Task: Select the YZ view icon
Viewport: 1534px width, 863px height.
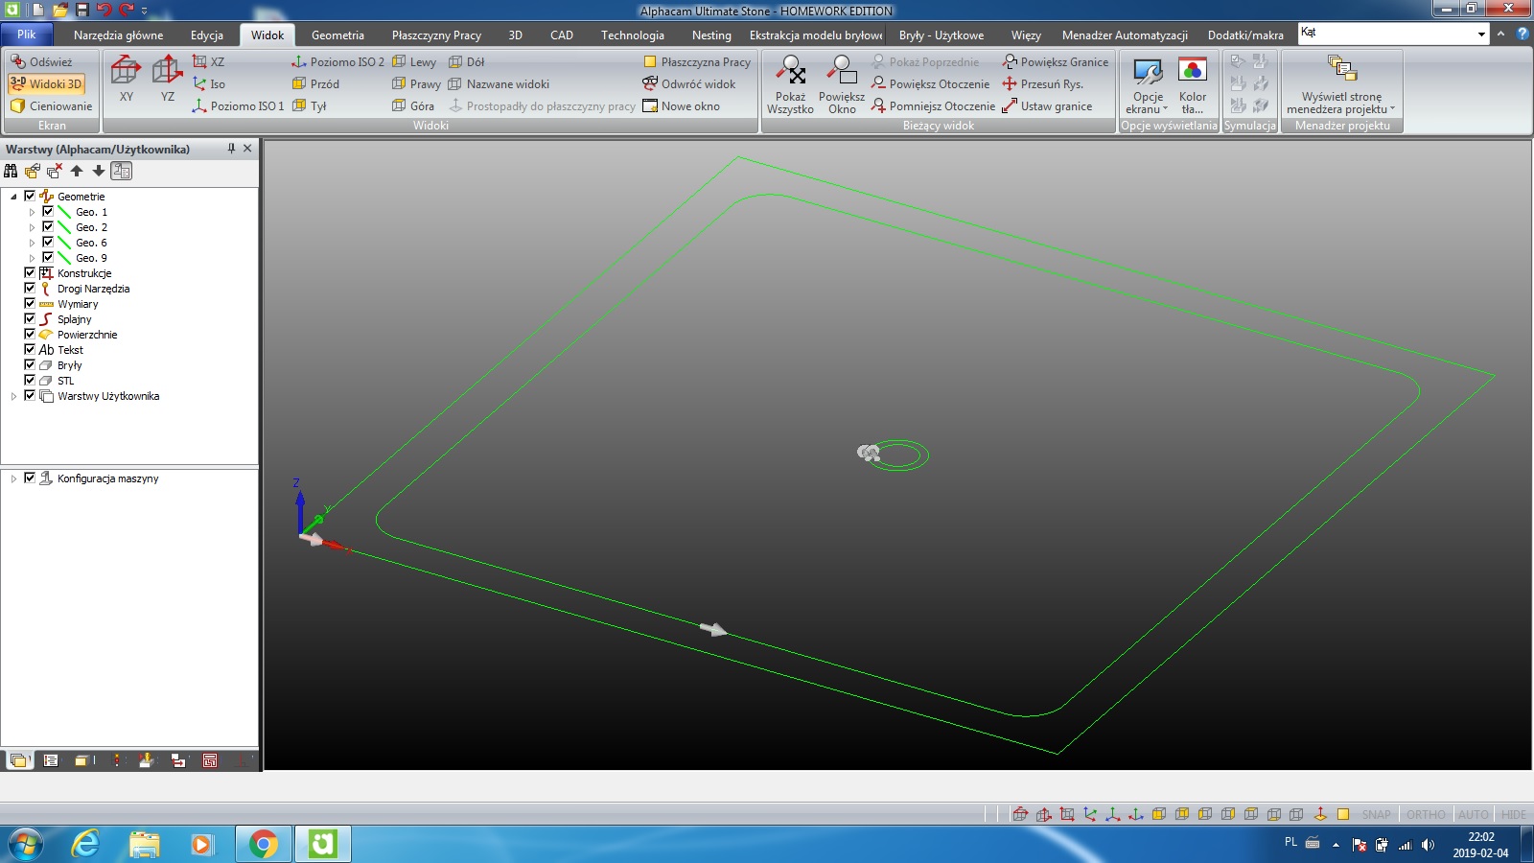Action: click(x=168, y=72)
